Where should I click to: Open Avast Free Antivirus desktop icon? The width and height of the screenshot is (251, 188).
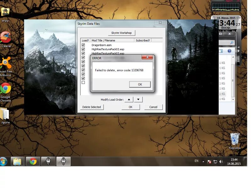[x=6, y=67]
